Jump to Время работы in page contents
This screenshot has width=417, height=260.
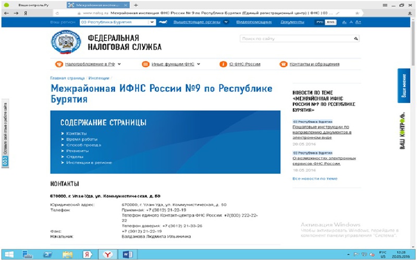pyautogui.click(x=82, y=139)
